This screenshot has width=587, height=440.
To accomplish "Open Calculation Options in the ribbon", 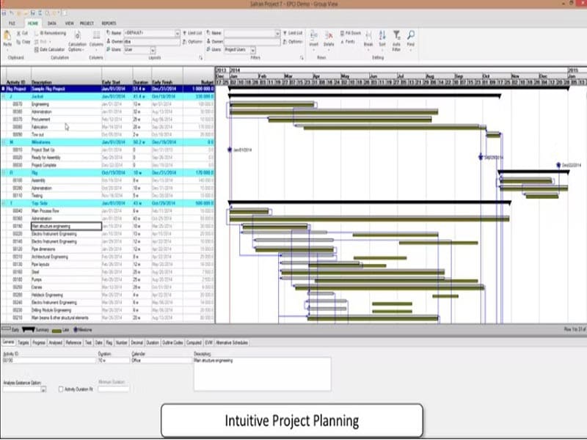I will (77, 42).
